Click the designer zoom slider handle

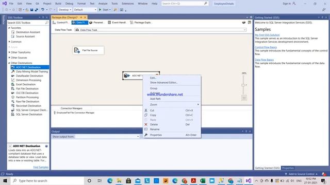[243, 85]
